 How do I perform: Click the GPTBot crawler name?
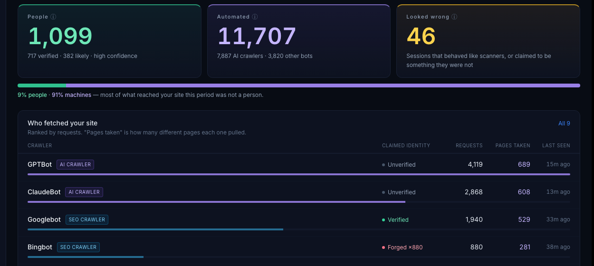click(x=40, y=164)
